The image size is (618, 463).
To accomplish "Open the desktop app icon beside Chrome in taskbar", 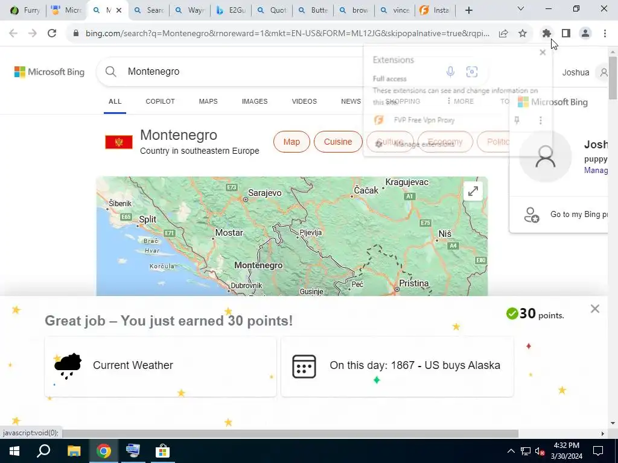I will point(133,451).
